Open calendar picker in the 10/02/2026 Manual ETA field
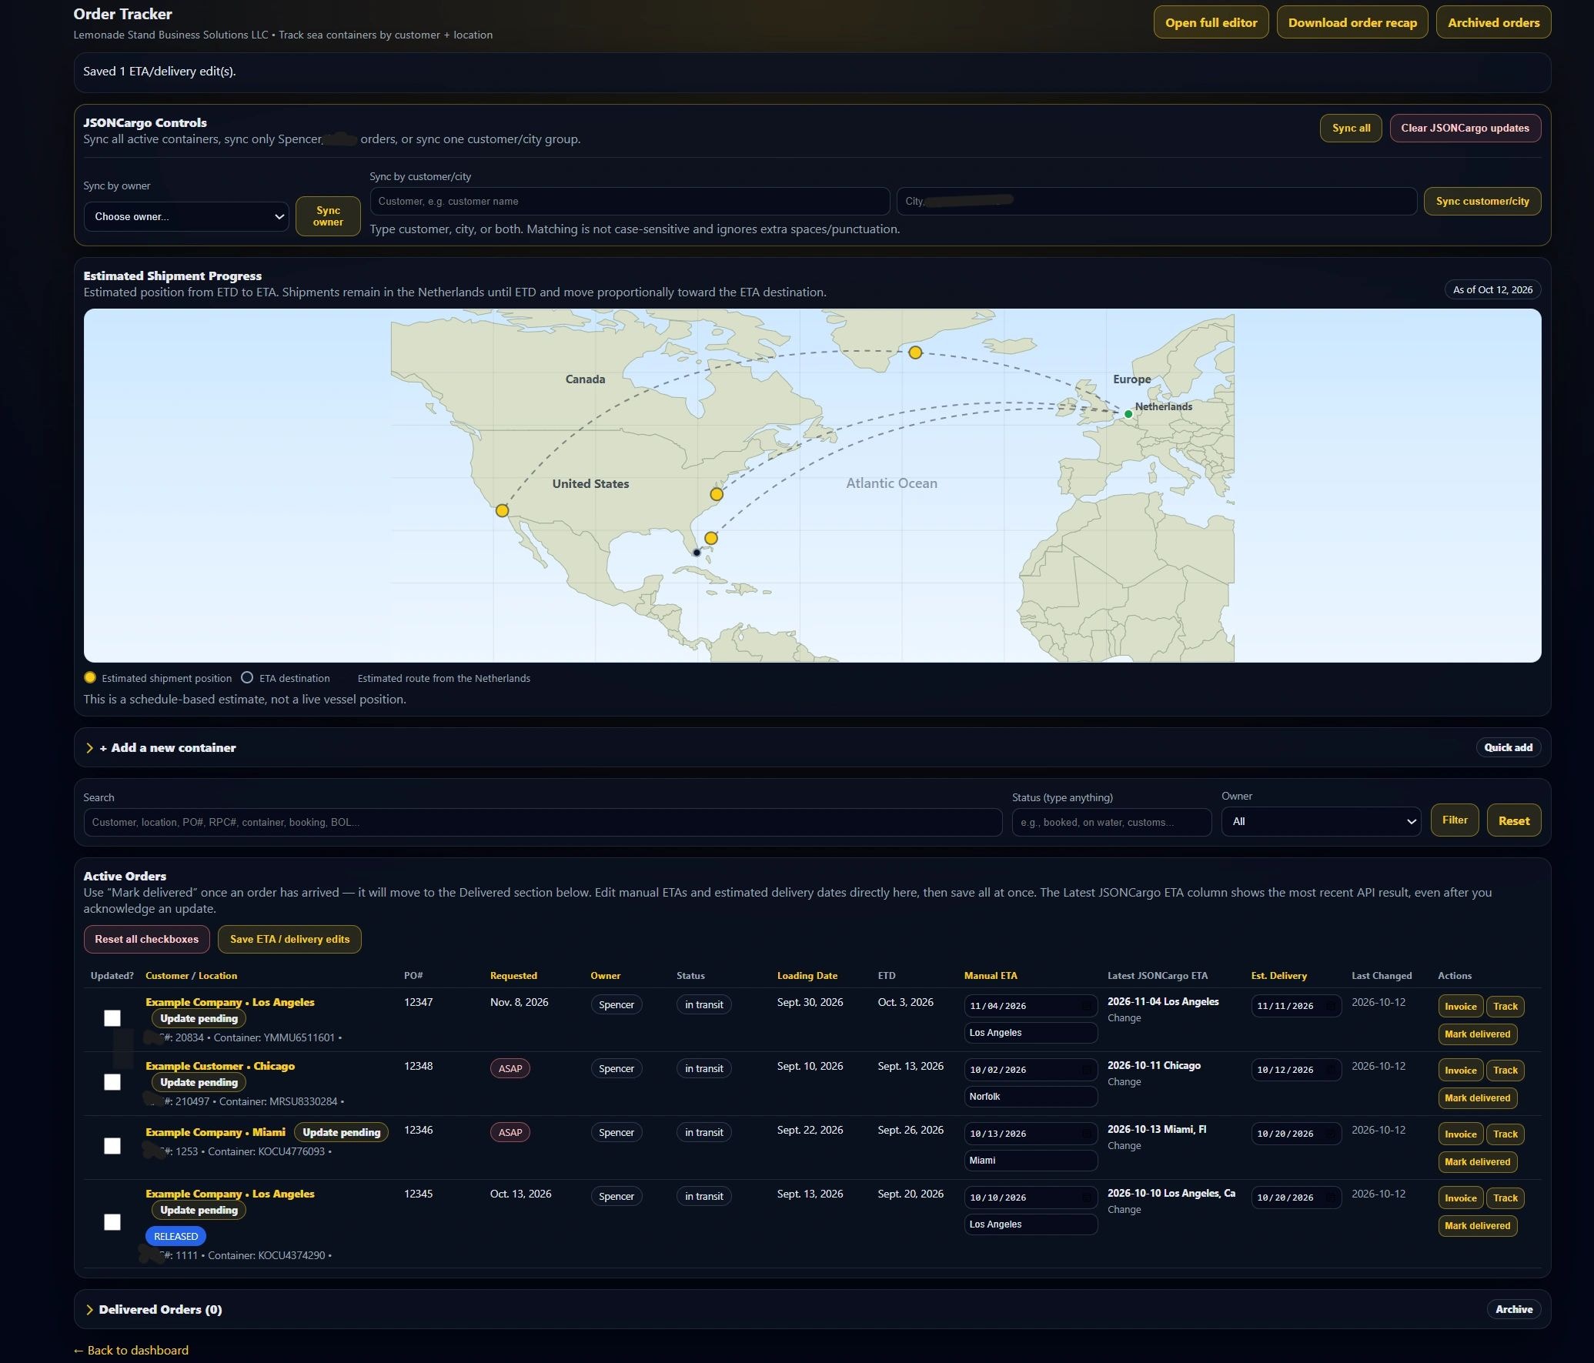This screenshot has height=1363, width=1594. tap(1086, 1069)
